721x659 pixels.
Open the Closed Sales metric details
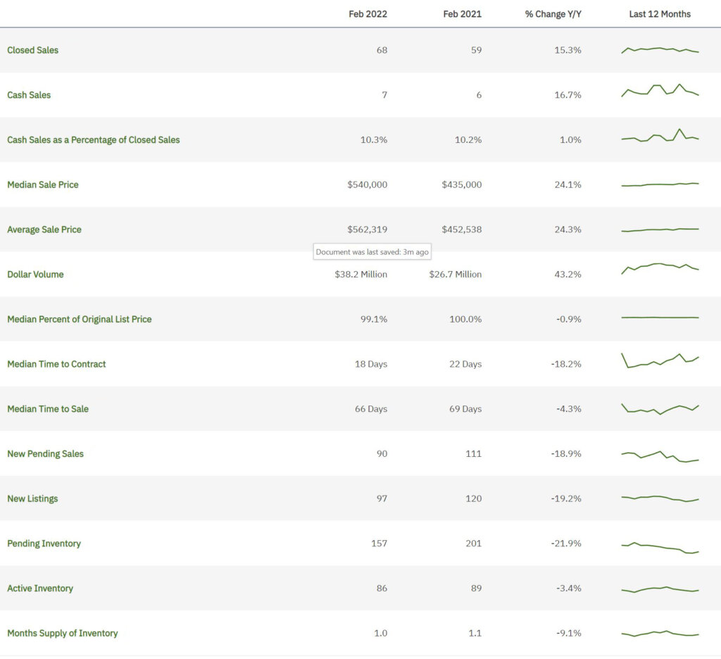[x=32, y=50]
